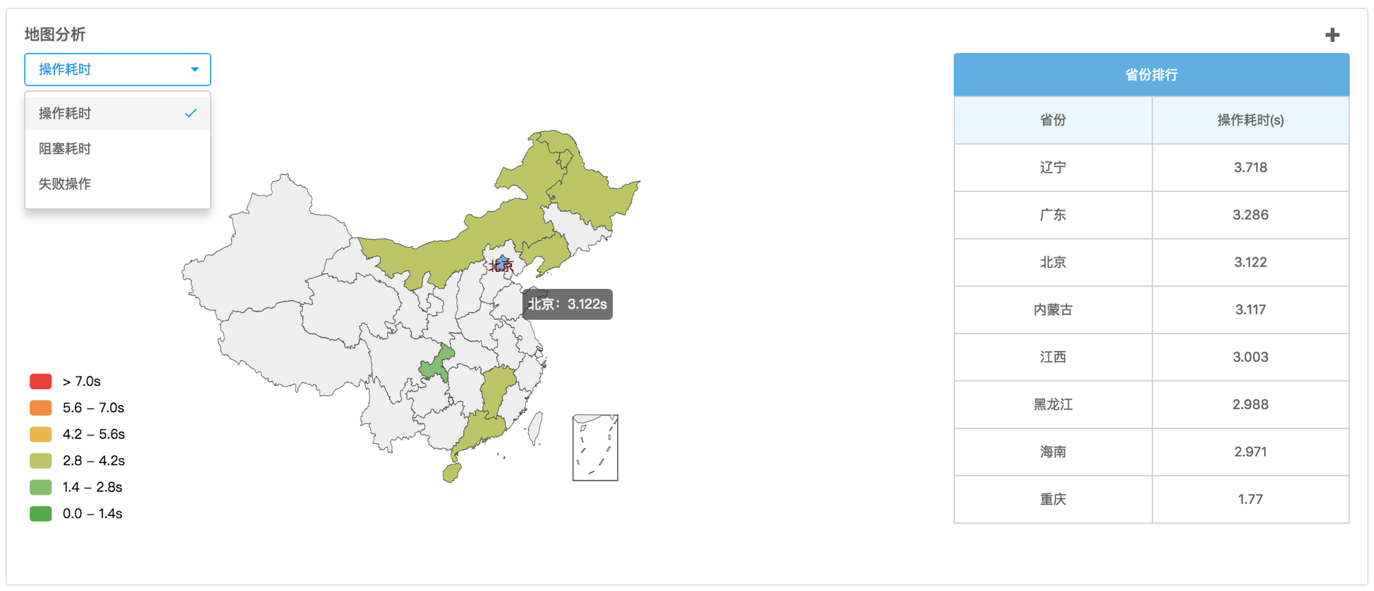The image size is (1374, 591).
Task: Toggle the orange 5.6 – 7.0s legend swatch
Action: pyautogui.click(x=41, y=408)
